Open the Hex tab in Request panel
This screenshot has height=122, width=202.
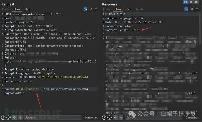(27, 9)
